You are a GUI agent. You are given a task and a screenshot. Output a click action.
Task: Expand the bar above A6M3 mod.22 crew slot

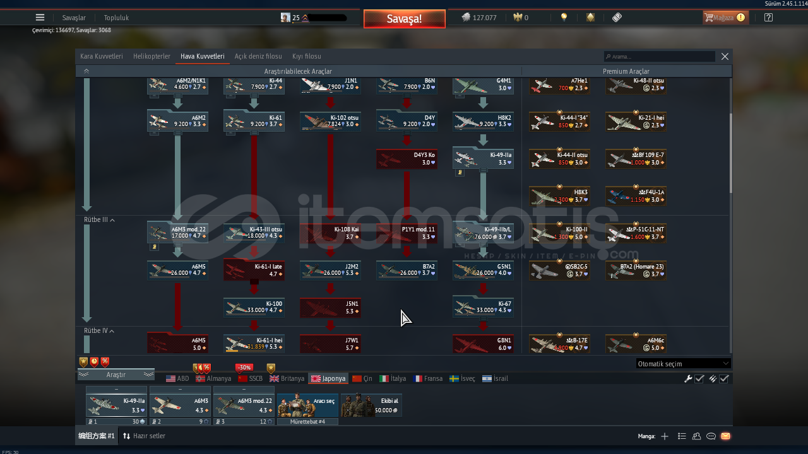click(244, 390)
